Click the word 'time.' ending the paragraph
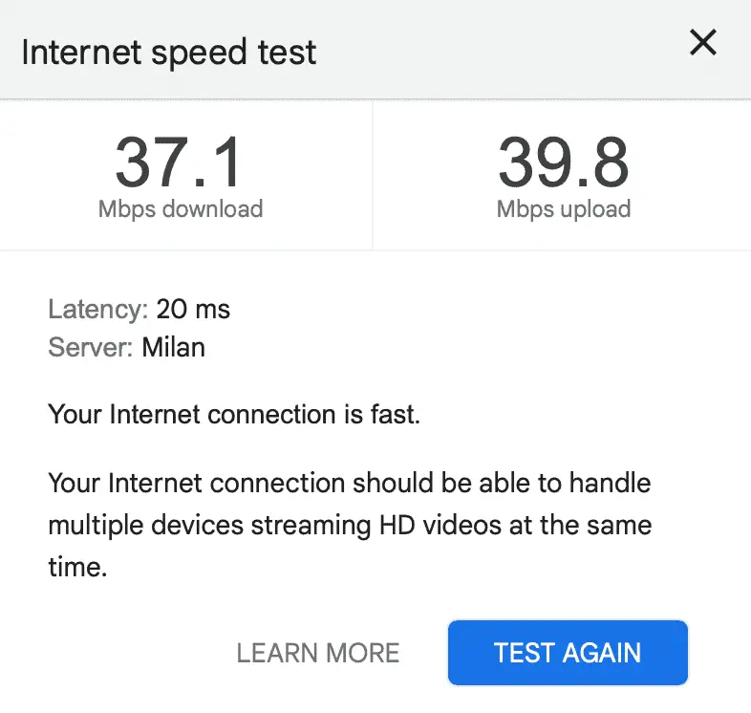 click(77, 567)
